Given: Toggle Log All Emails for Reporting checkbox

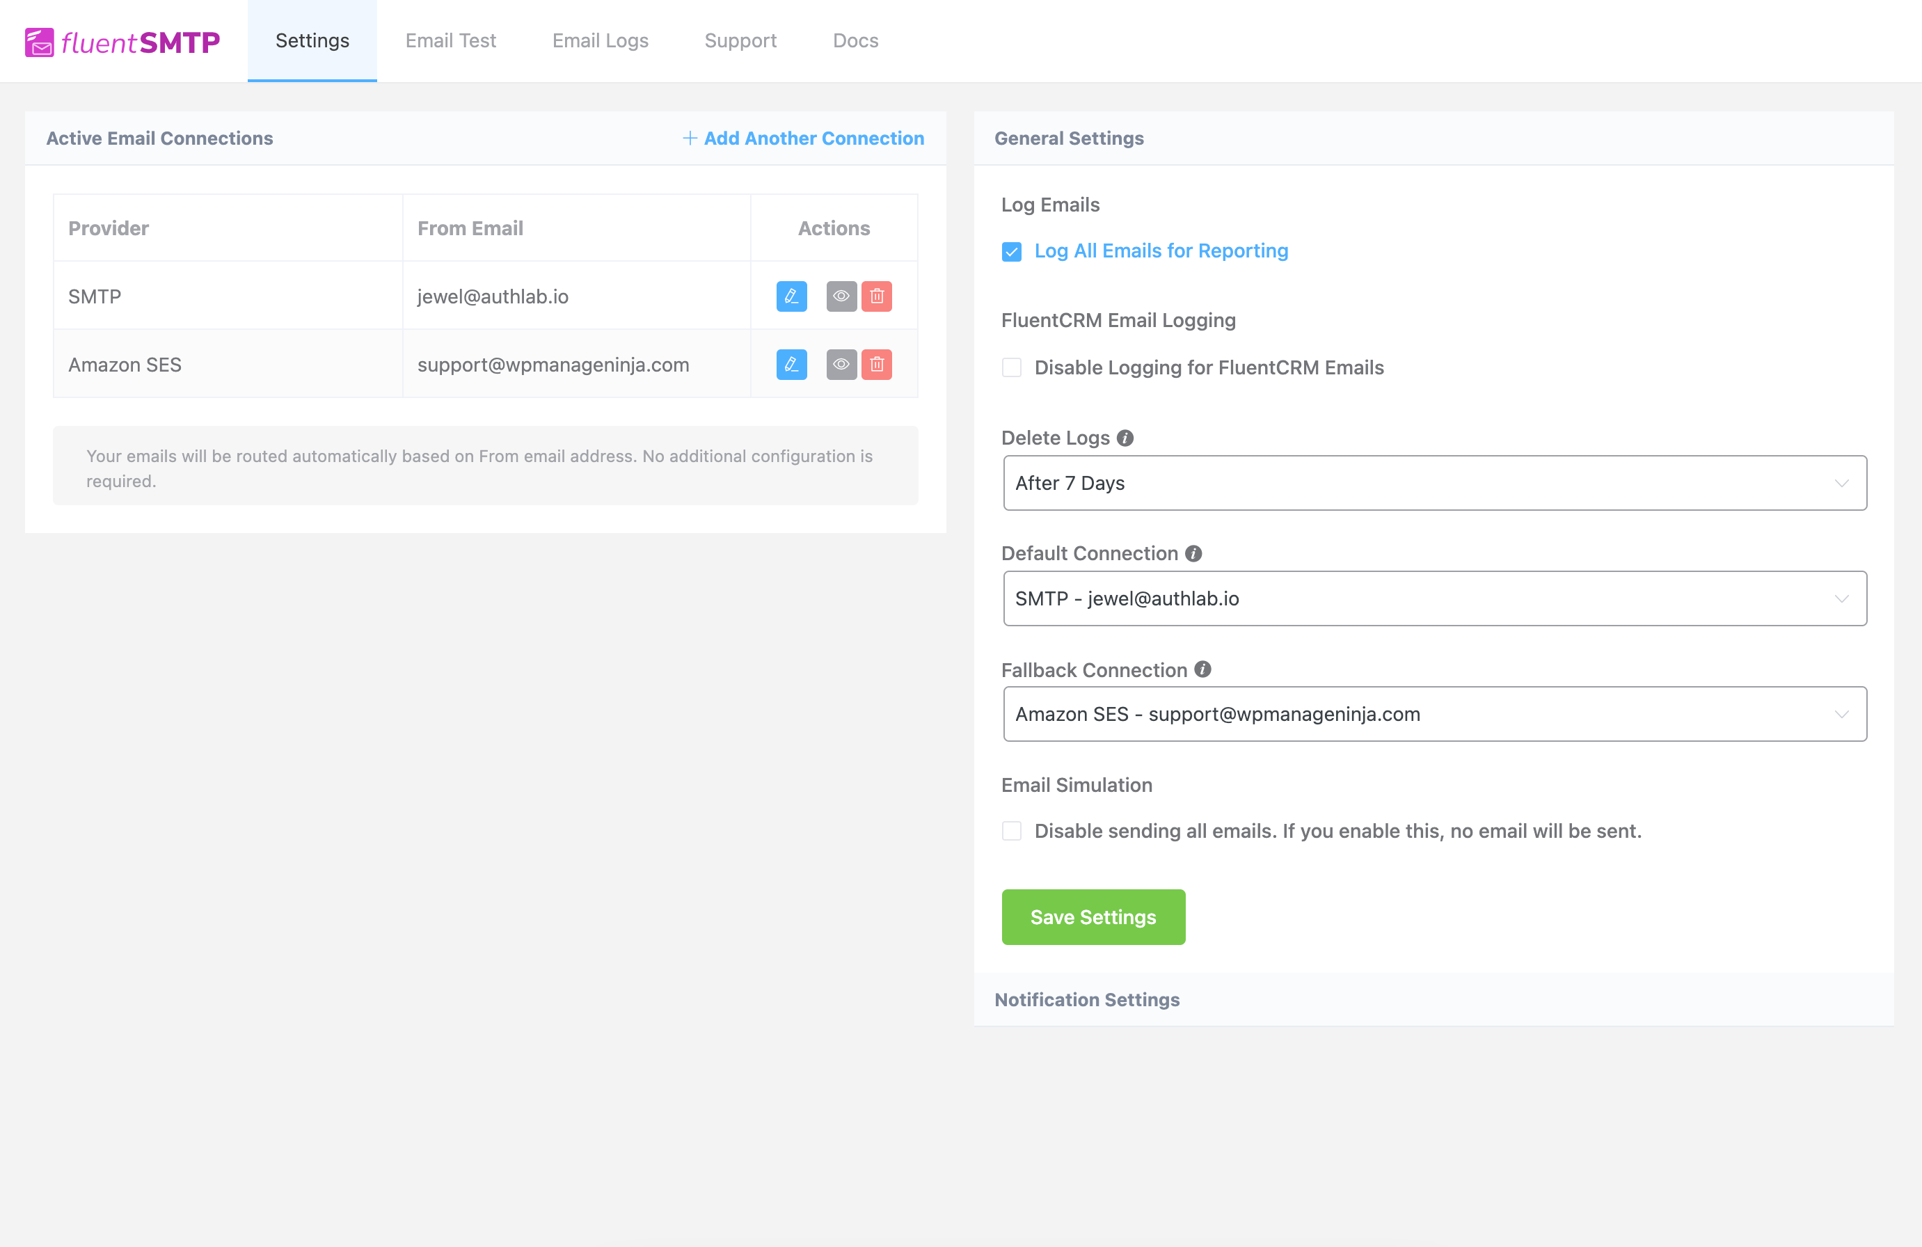Looking at the screenshot, I should click(1011, 252).
